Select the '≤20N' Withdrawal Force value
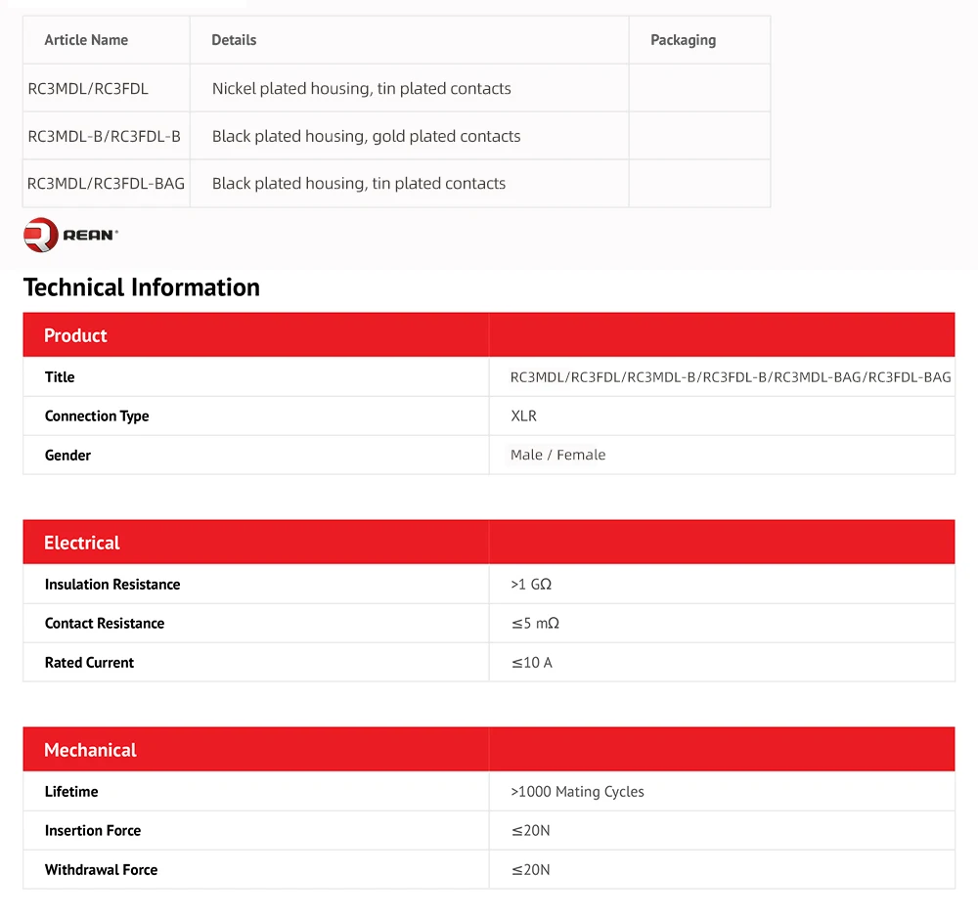Screen dimensions: 978x918 click(x=531, y=869)
